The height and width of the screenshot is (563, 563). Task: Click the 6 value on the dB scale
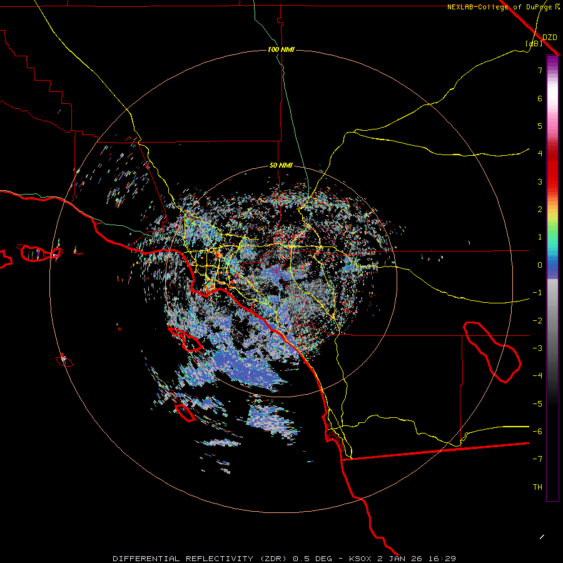[x=540, y=98]
